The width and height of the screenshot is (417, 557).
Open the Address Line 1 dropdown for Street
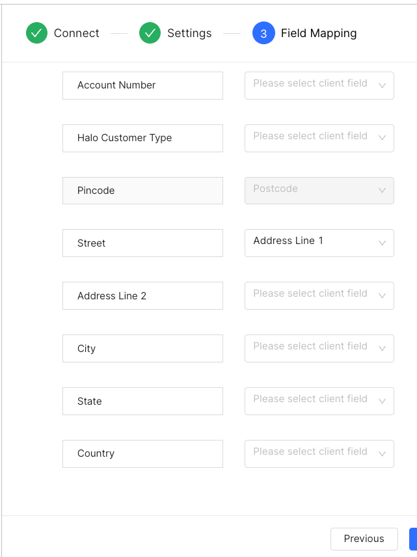[319, 243]
